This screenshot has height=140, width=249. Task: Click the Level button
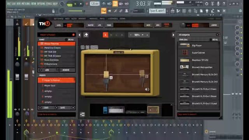click(x=59, y=25)
